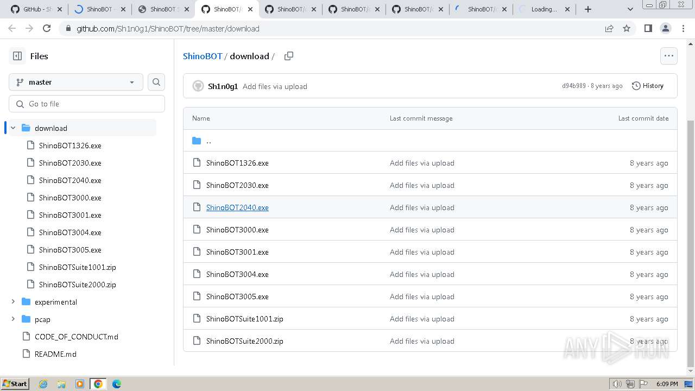This screenshot has width=695, height=391.
Task: View the commit History
Action: coord(648,86)
